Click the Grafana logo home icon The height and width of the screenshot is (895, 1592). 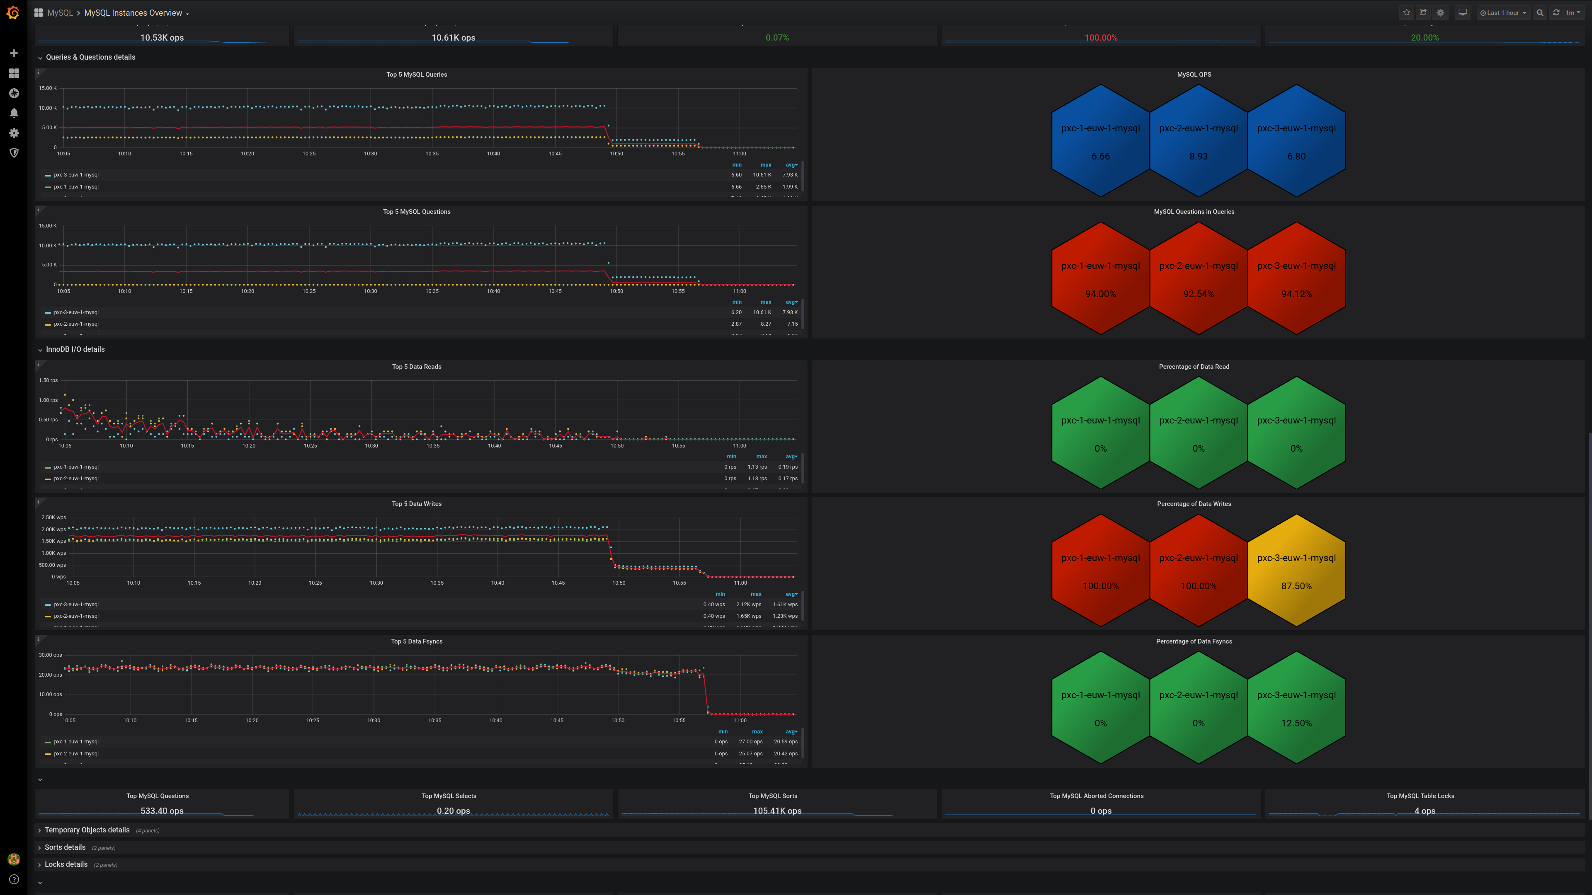13,12
